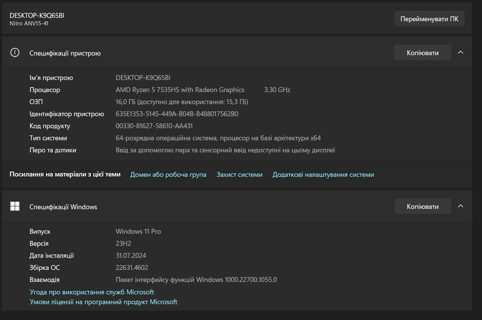
Task: Click the Дата інсталяції label
Action: click(x=52, y=256)
